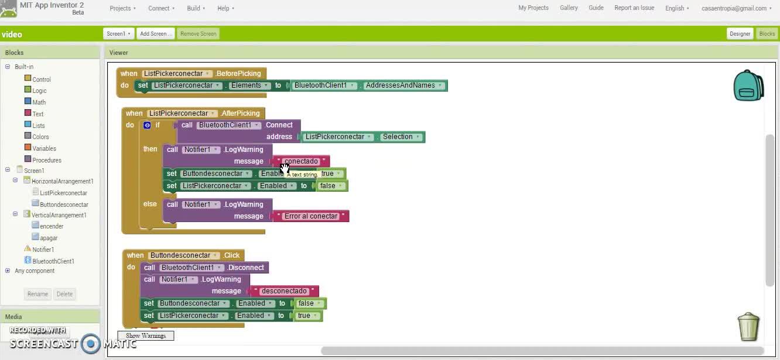The image size is (780, 360).
Task: Open the casaentropia account menu
Action: [737, 8]
